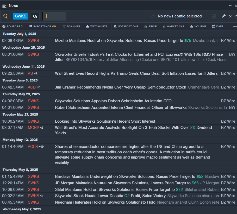Open the Volume filter
The width and height of the screenshot is (237, 214).
[x=198, y=26]
